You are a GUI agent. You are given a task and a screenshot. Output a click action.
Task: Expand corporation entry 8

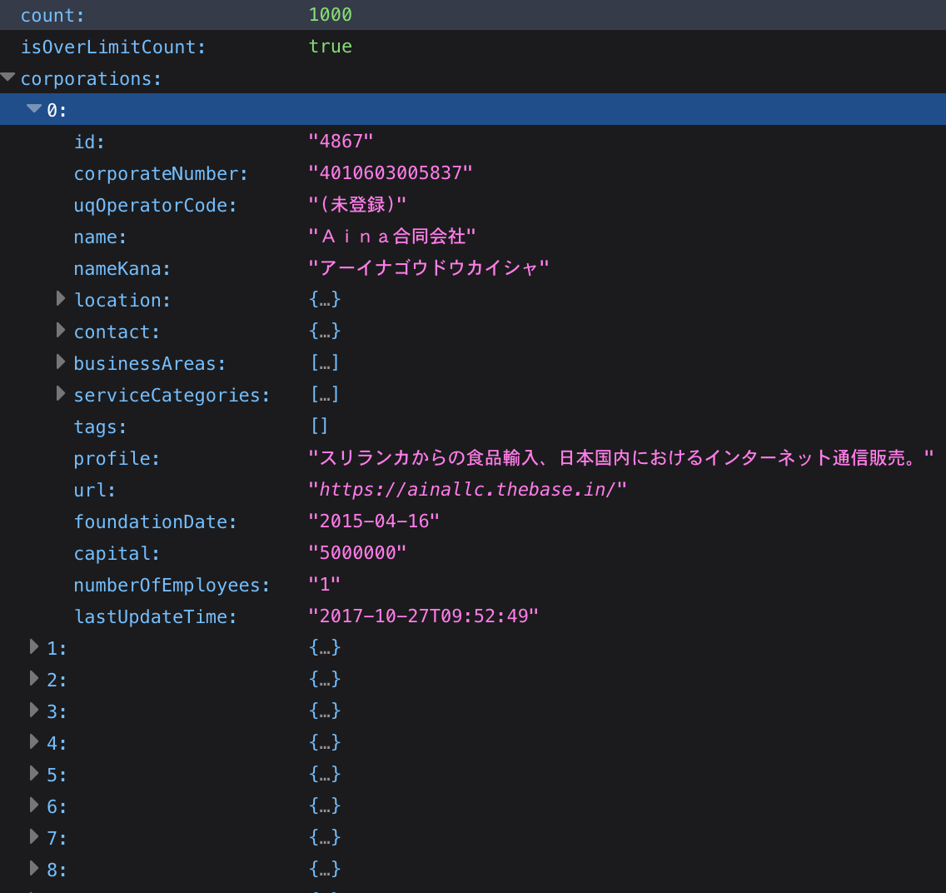(34, 869)
